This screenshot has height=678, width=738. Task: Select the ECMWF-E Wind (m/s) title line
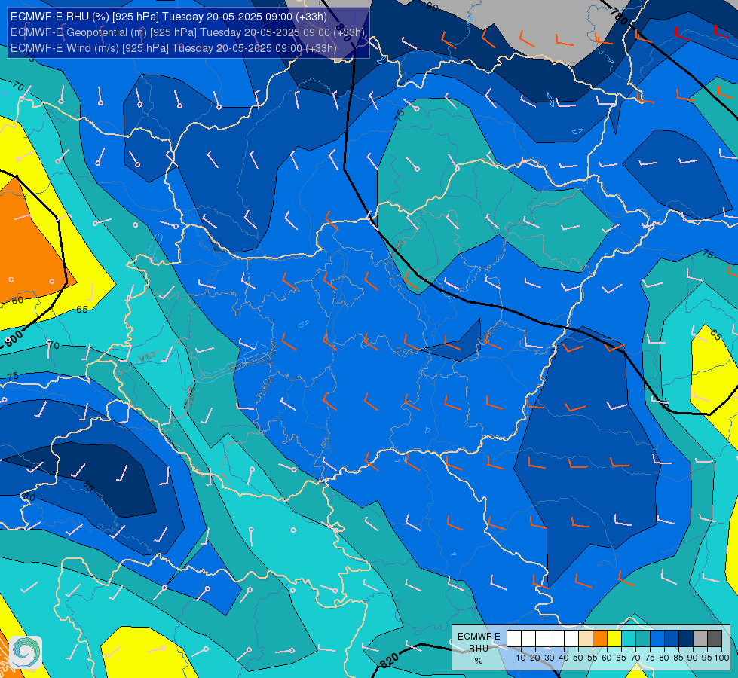[173, 48]
